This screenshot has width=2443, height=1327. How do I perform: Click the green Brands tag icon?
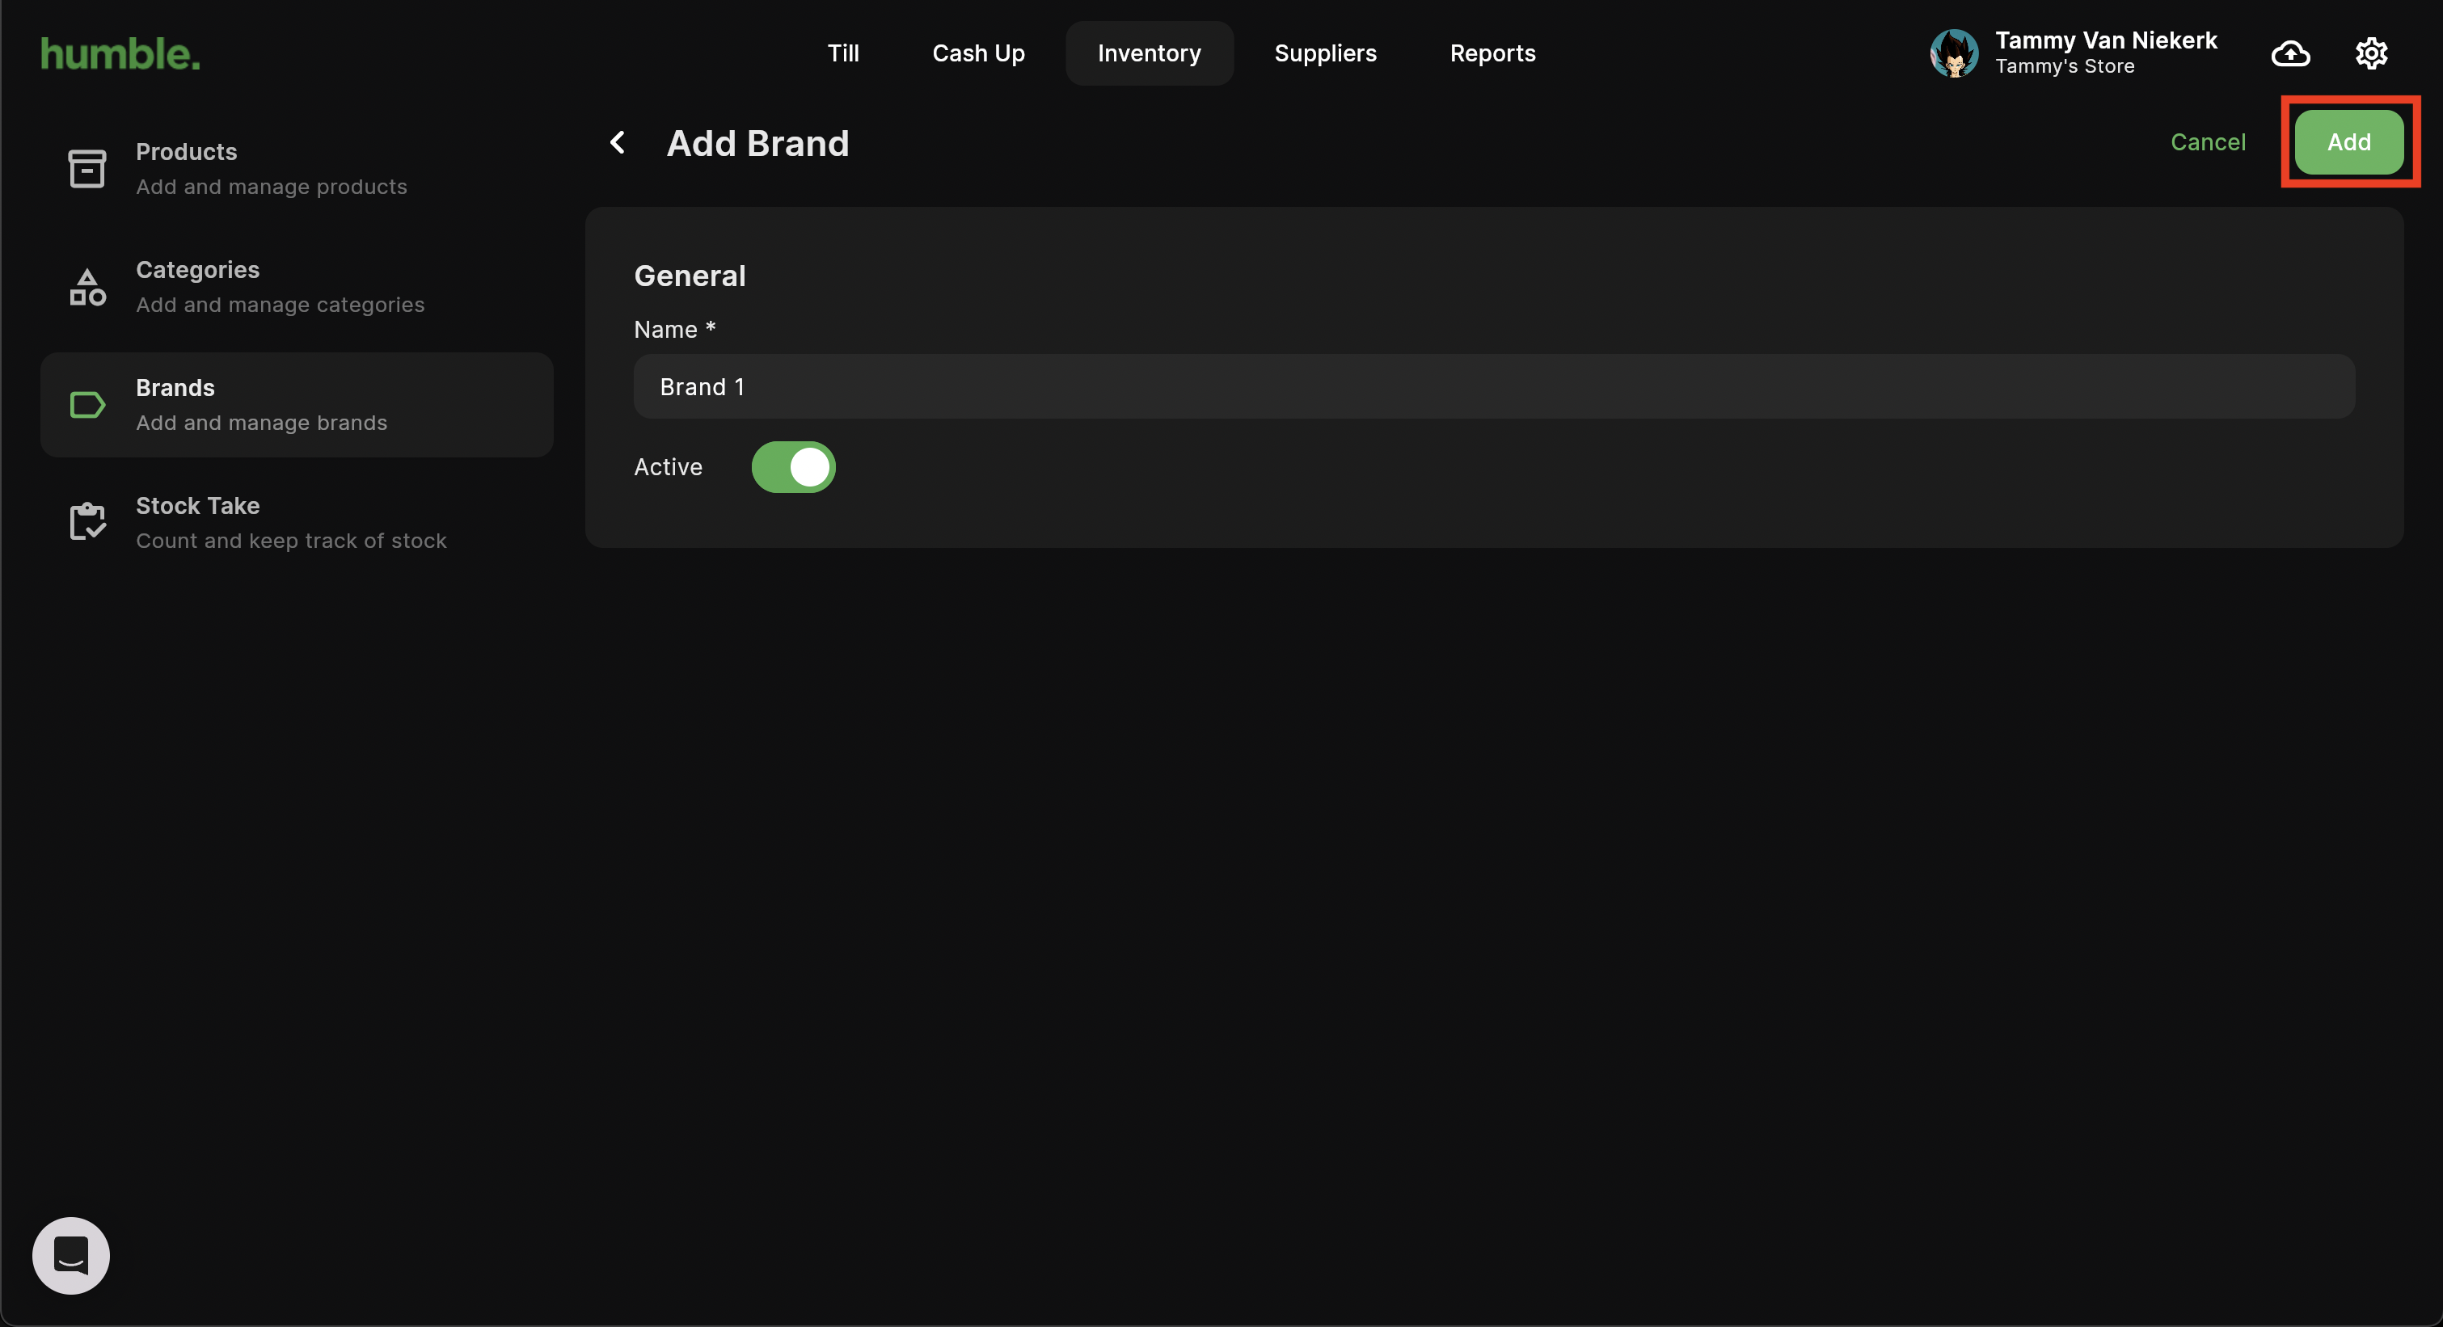click(87, 405)
